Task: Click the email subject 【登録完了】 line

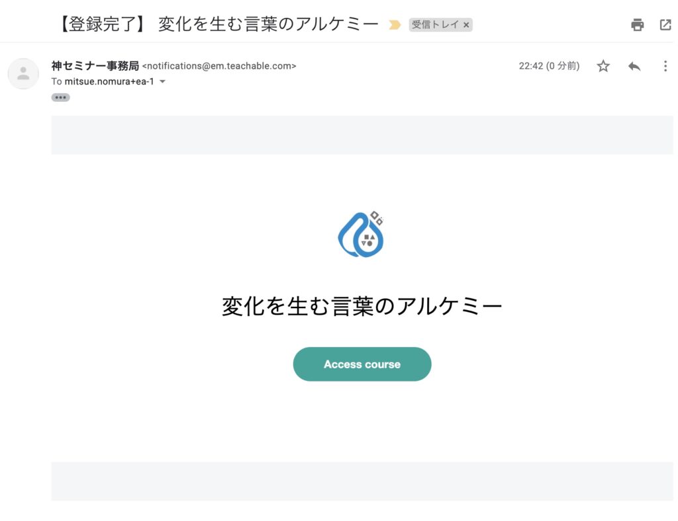Action: 217,24
